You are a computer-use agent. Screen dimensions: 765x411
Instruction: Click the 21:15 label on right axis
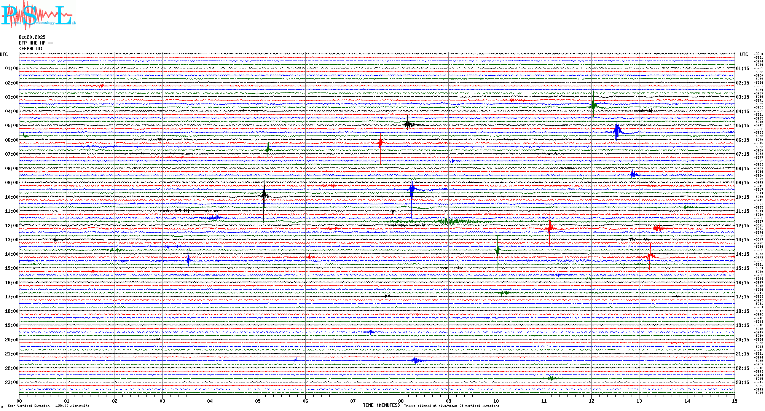point(742,354)
